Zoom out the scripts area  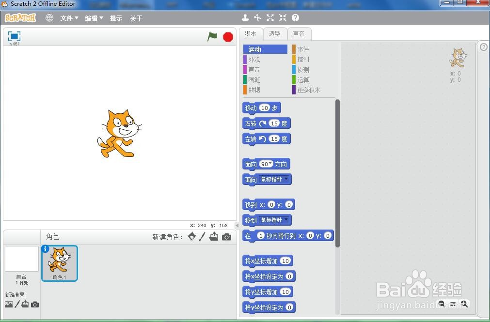442,304
